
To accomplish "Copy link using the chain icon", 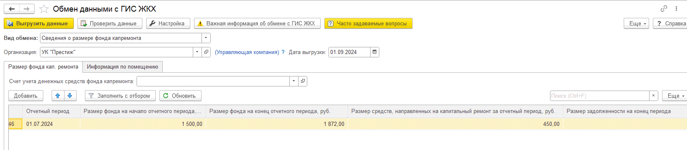I will tap(664, 9).
